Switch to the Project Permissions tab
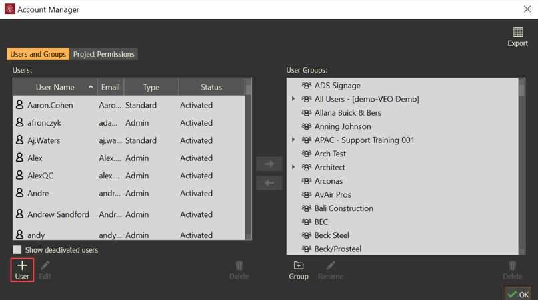This screenshot has height=300, width=538. 103,54
